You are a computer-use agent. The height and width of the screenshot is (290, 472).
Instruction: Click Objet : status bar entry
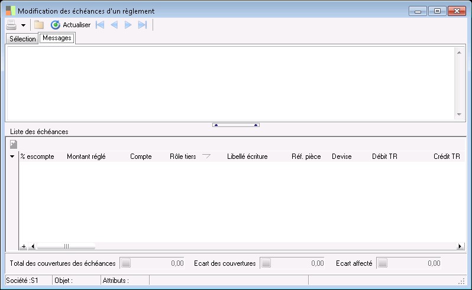coord(63,281)
